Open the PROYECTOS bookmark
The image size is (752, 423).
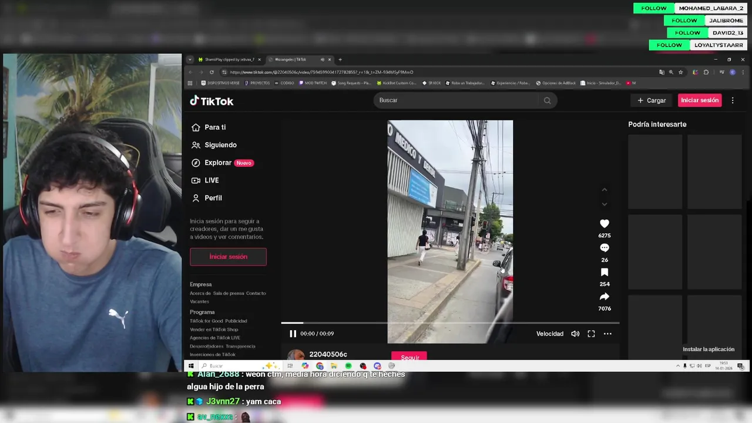pos(257,83)
